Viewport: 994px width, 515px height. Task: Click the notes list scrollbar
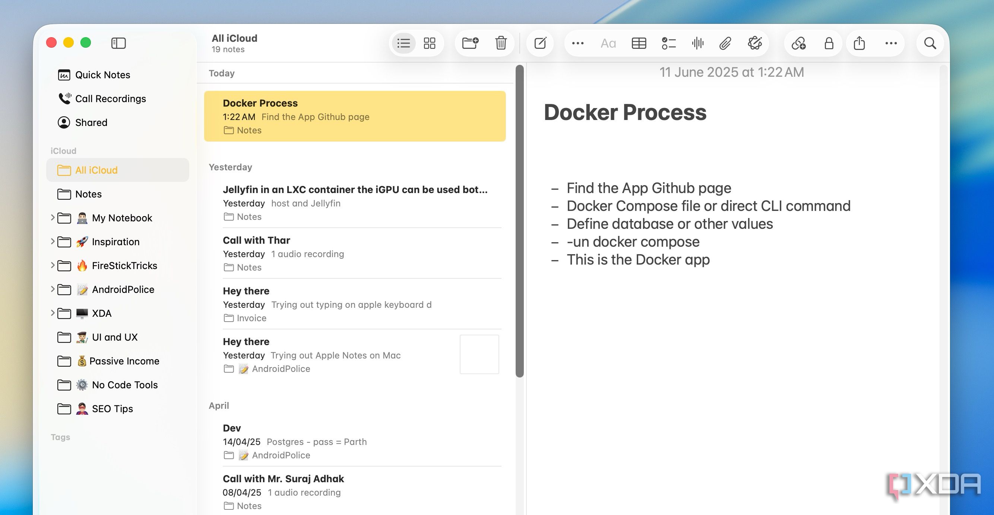pos(520,221)
